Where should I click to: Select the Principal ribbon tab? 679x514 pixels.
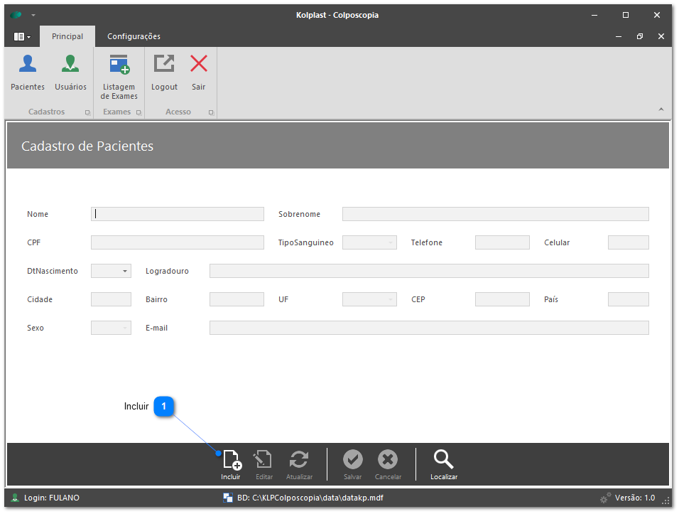67,36
